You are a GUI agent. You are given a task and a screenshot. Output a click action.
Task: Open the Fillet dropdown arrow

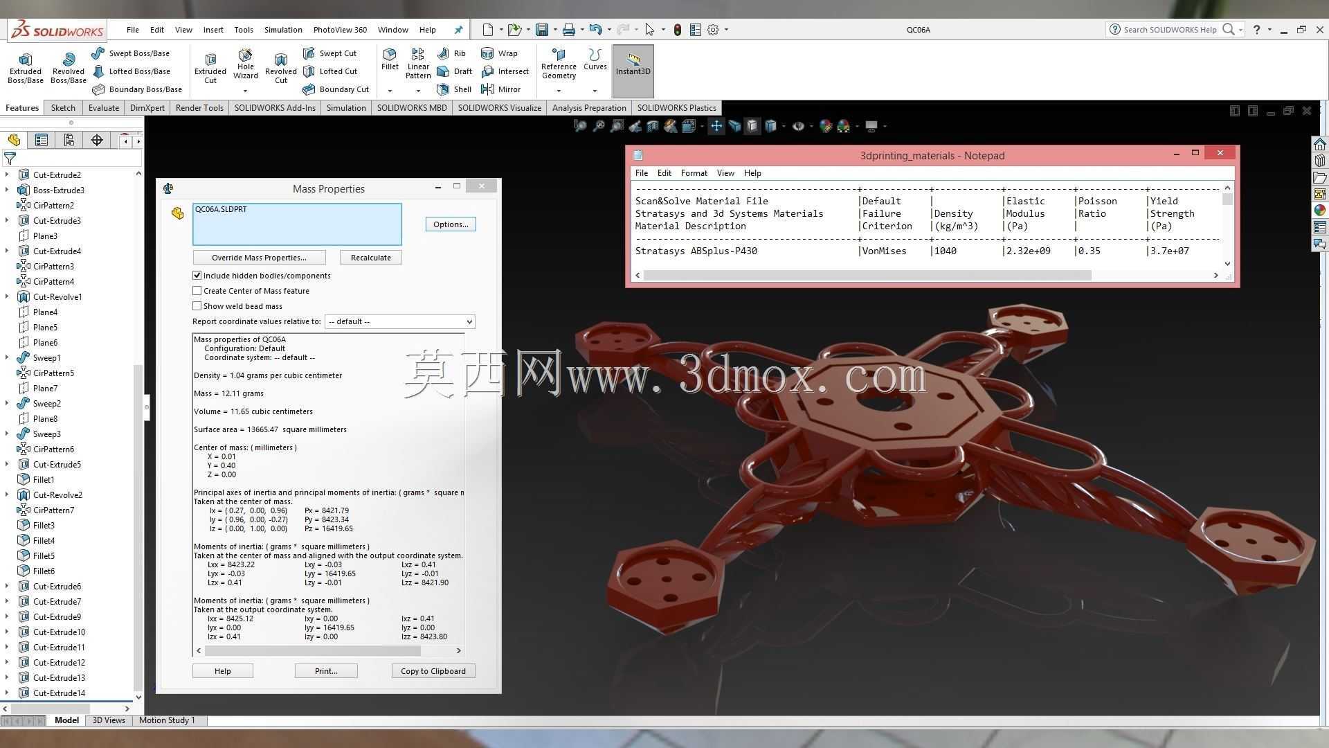click(x=390, y=91)
